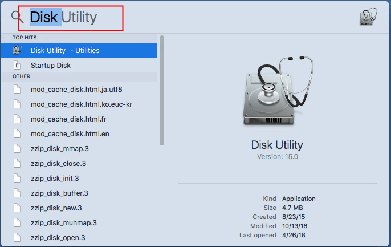This screenshot has height=247, width=391.
Task: Click the zzip_disk_open.3 document icon
Action: [x=17, y=237]
